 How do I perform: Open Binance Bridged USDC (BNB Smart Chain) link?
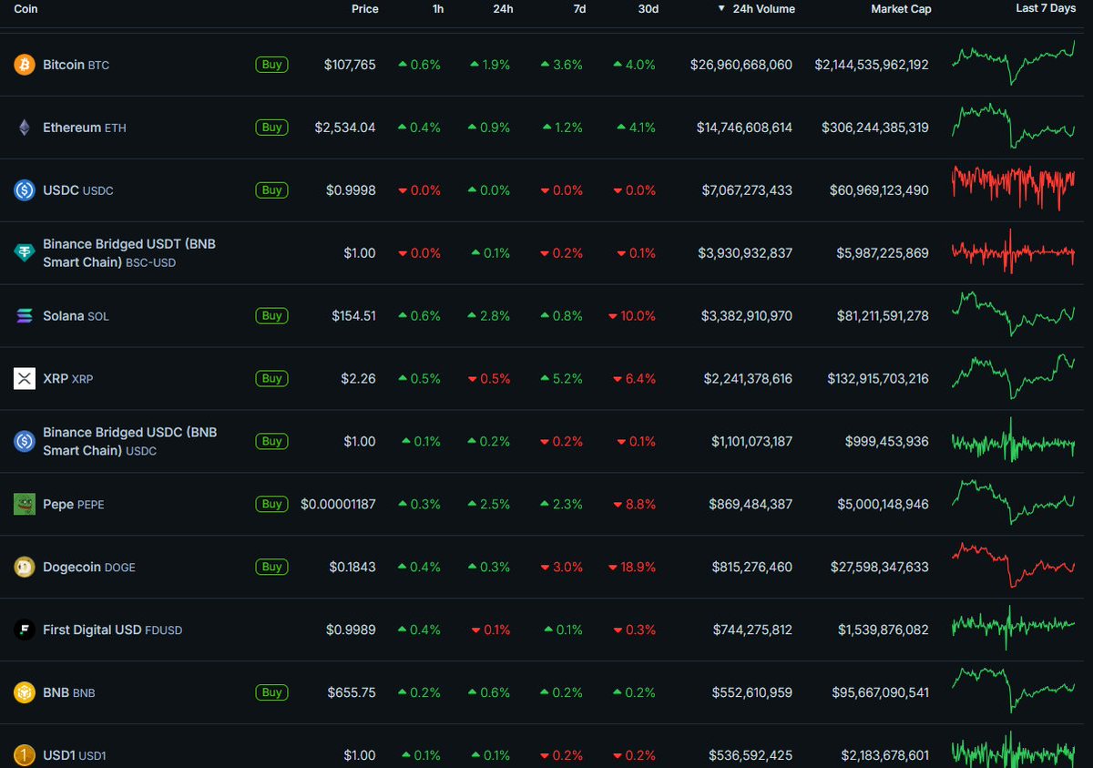(129, 441)
